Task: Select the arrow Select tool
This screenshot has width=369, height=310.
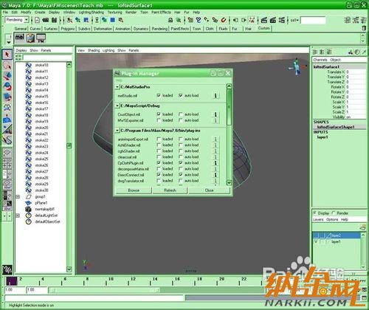Action: pos(7,54)
